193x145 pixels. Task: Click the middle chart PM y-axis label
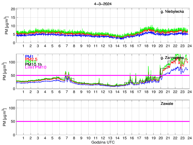click(5, 71)
